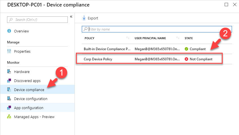Open App configuration menu item
239x135 pixels.
pos(29,108)
